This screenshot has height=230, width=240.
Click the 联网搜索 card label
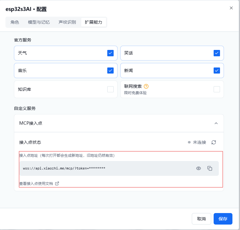(x=133, y=86)
